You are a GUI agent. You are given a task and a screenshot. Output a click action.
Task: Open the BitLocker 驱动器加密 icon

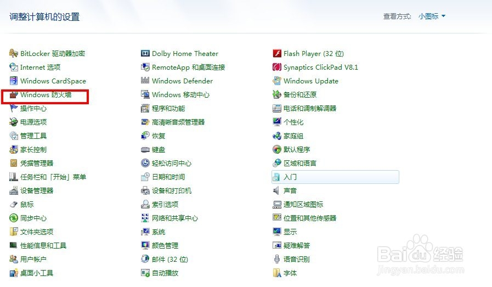pyautogui.click(x=14, y=53)
